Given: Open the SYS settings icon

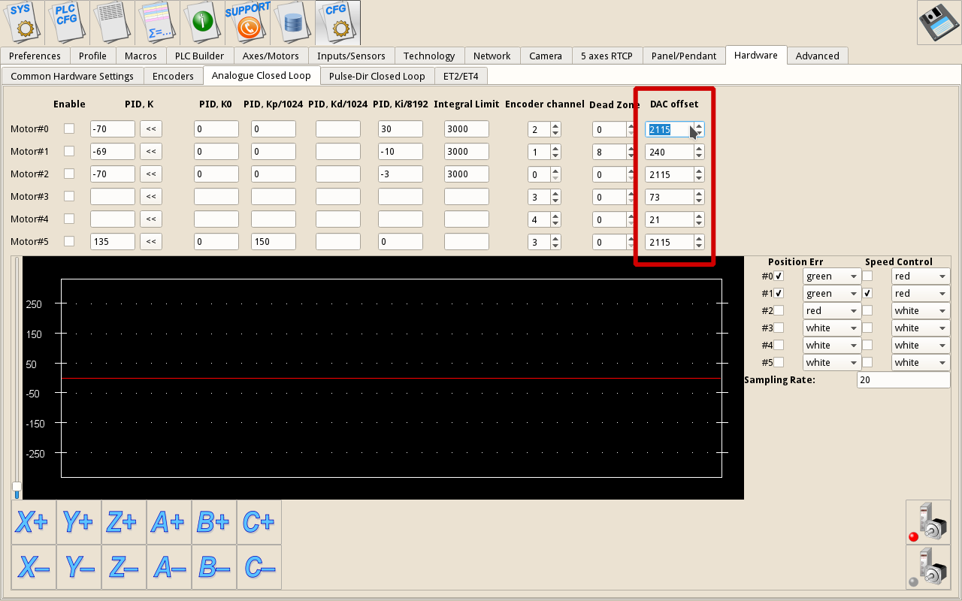Looking at the screenshot, I should 23,23.
